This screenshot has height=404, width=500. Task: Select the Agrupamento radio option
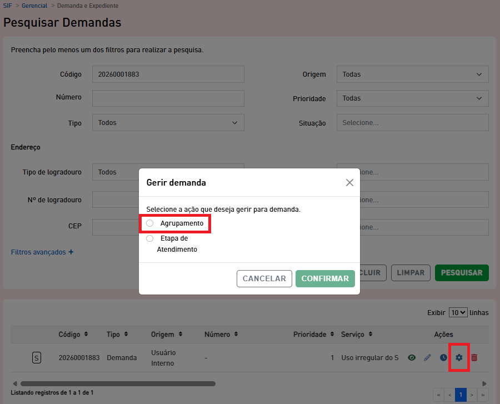(x=150, y=223)
